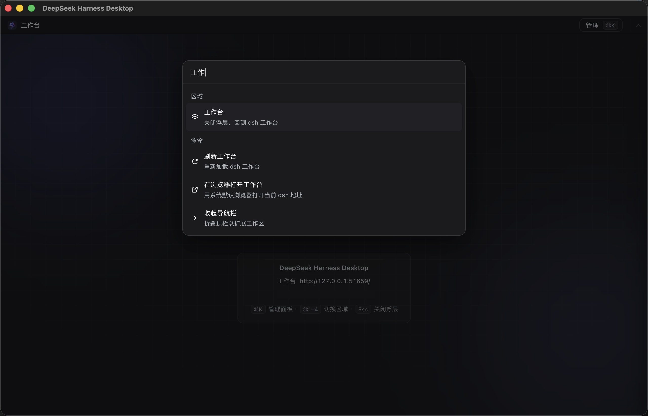Click DeepSeek Harness Desktop card title
The width and height of the screenshot is (648, 416).
click(323, 268)
